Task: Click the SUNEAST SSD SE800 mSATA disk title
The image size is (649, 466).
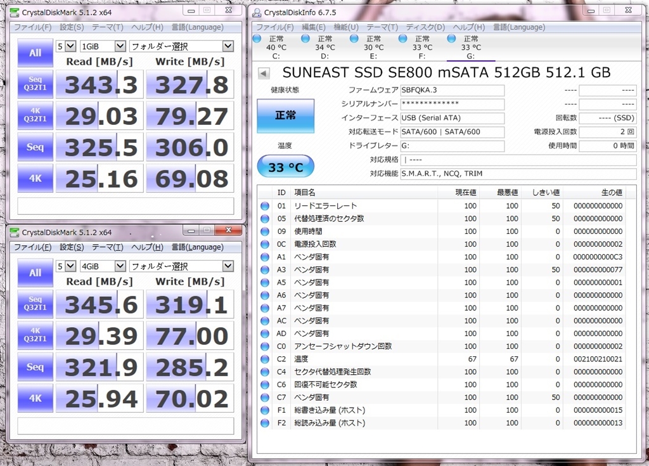Action: click(447, 72)
